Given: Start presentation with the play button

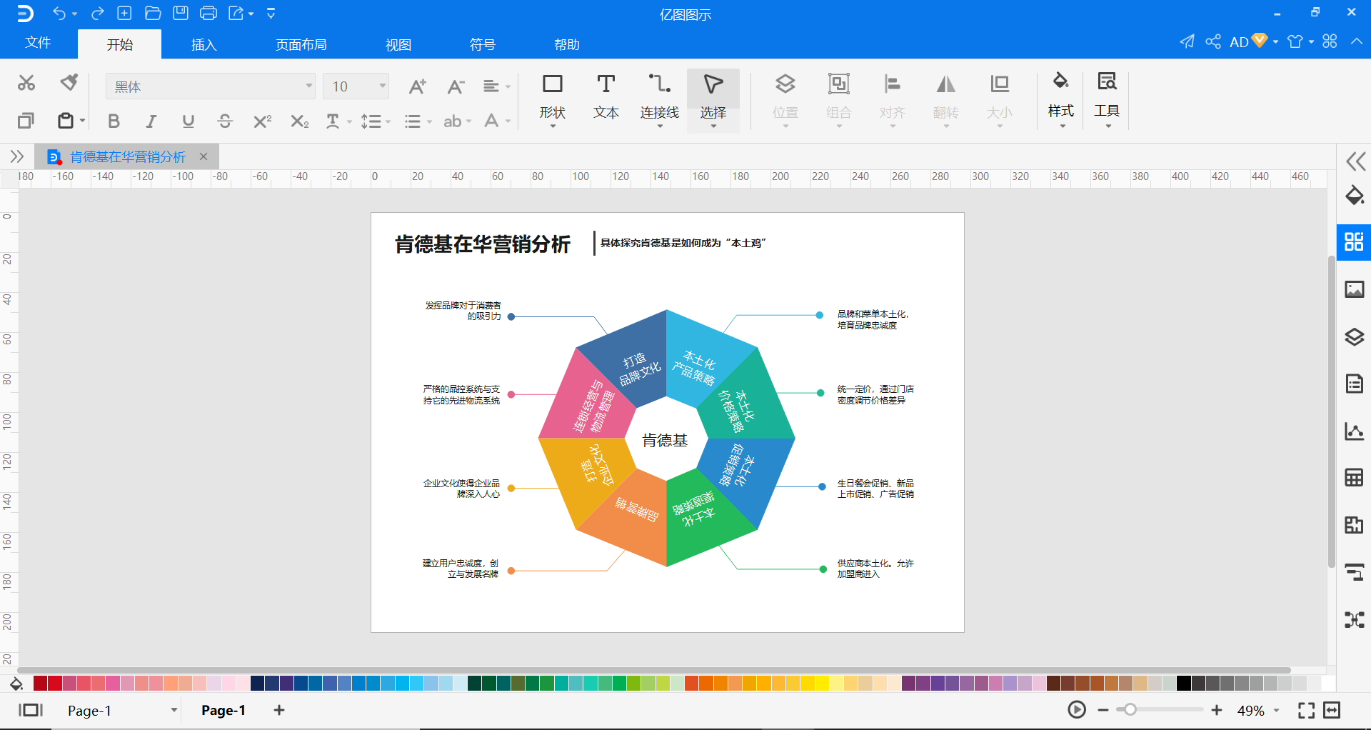Looking at the screenshot, I should 1077,710.
